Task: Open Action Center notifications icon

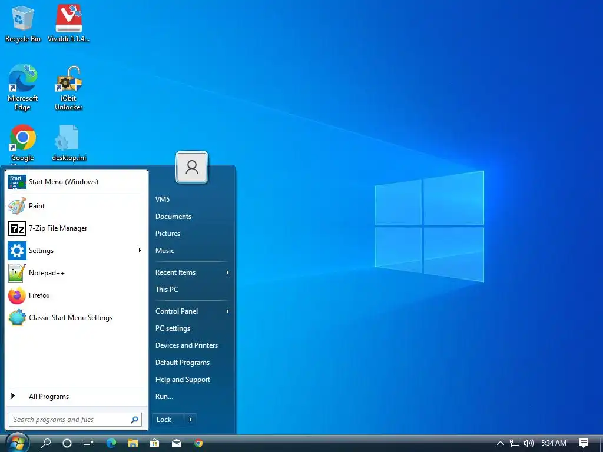Action: click(x=584, y=443)
